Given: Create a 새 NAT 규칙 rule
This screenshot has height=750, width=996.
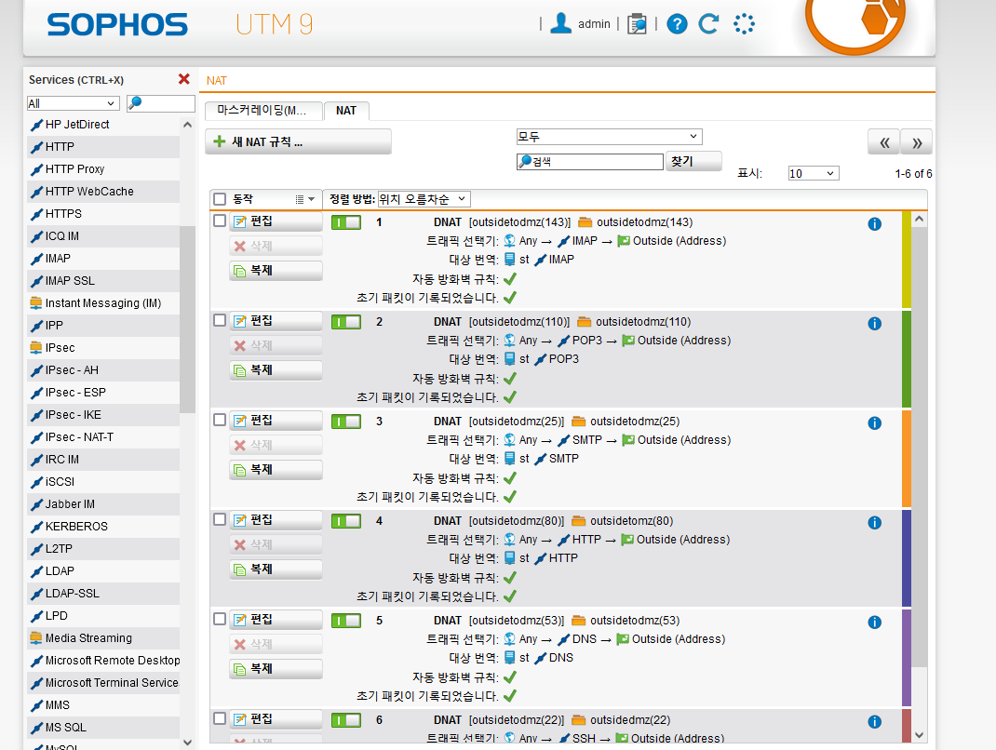Looking at the screenshot, I should coord(298,141).
